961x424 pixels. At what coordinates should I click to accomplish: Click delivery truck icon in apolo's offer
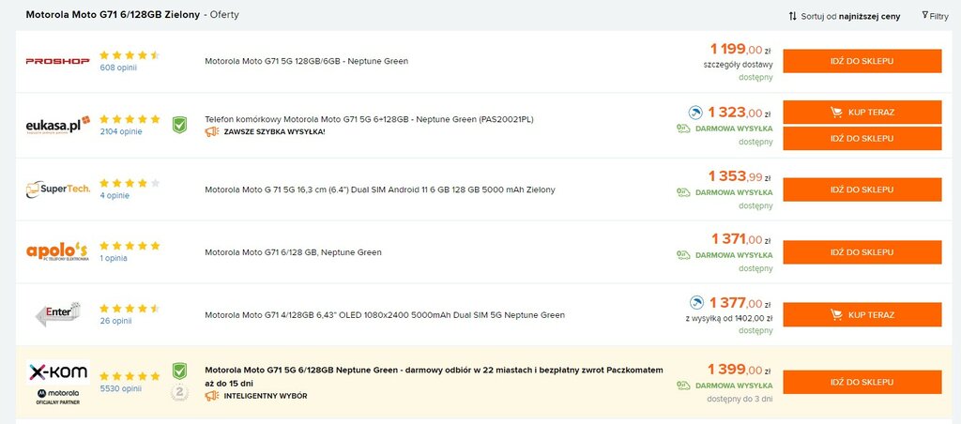coord(683,255)
